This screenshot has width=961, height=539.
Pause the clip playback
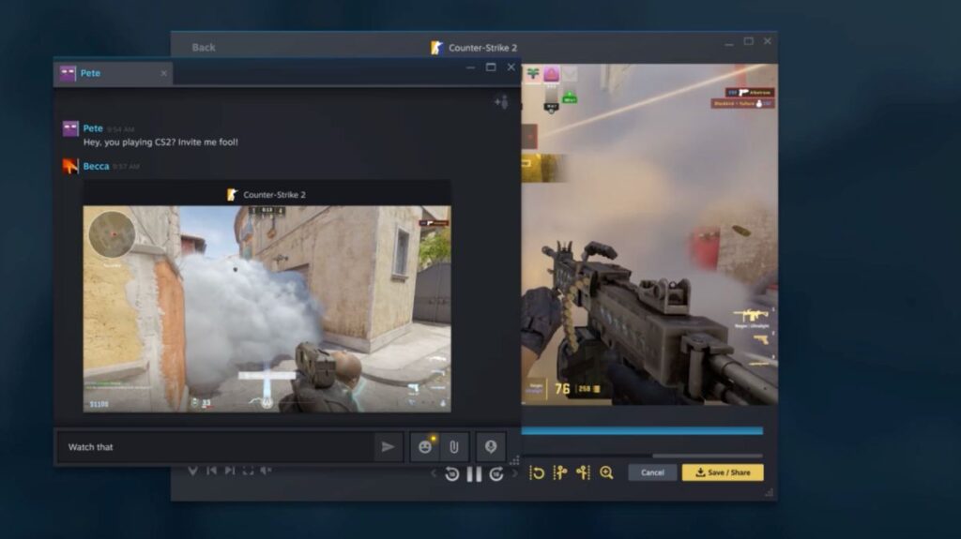tap(474, 473)
